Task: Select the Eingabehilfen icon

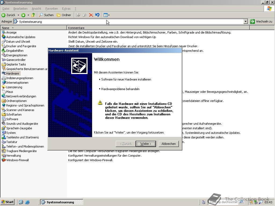Action: 3,50
